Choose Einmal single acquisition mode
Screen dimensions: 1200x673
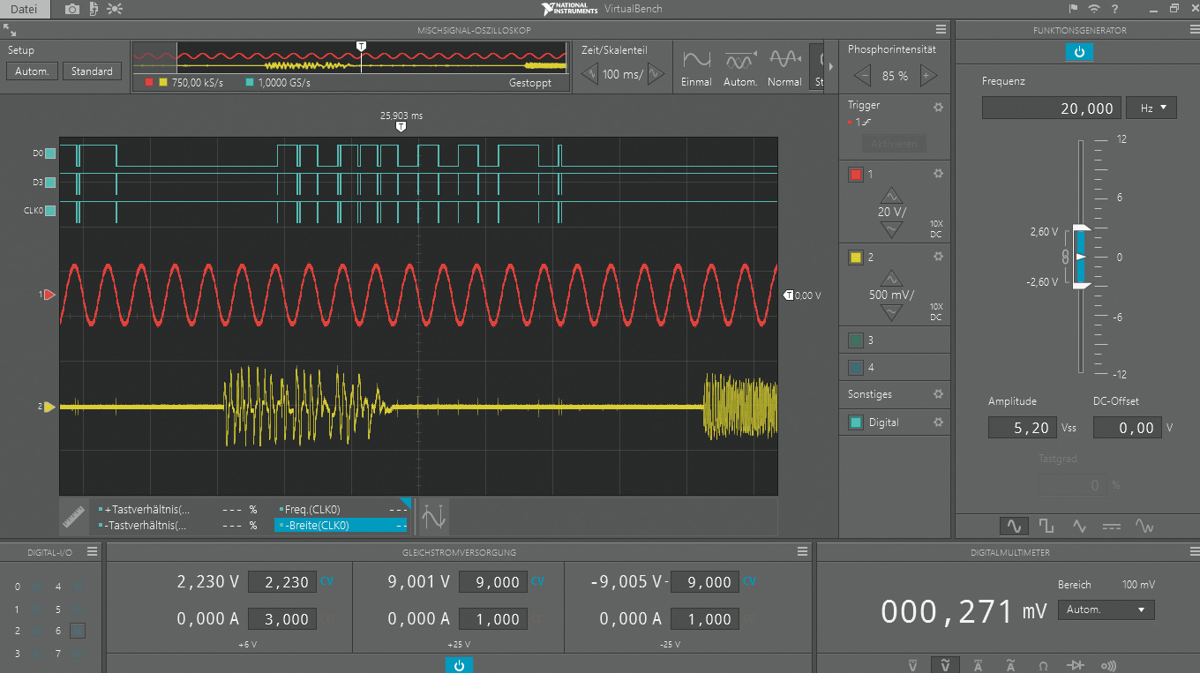point(696,67)
